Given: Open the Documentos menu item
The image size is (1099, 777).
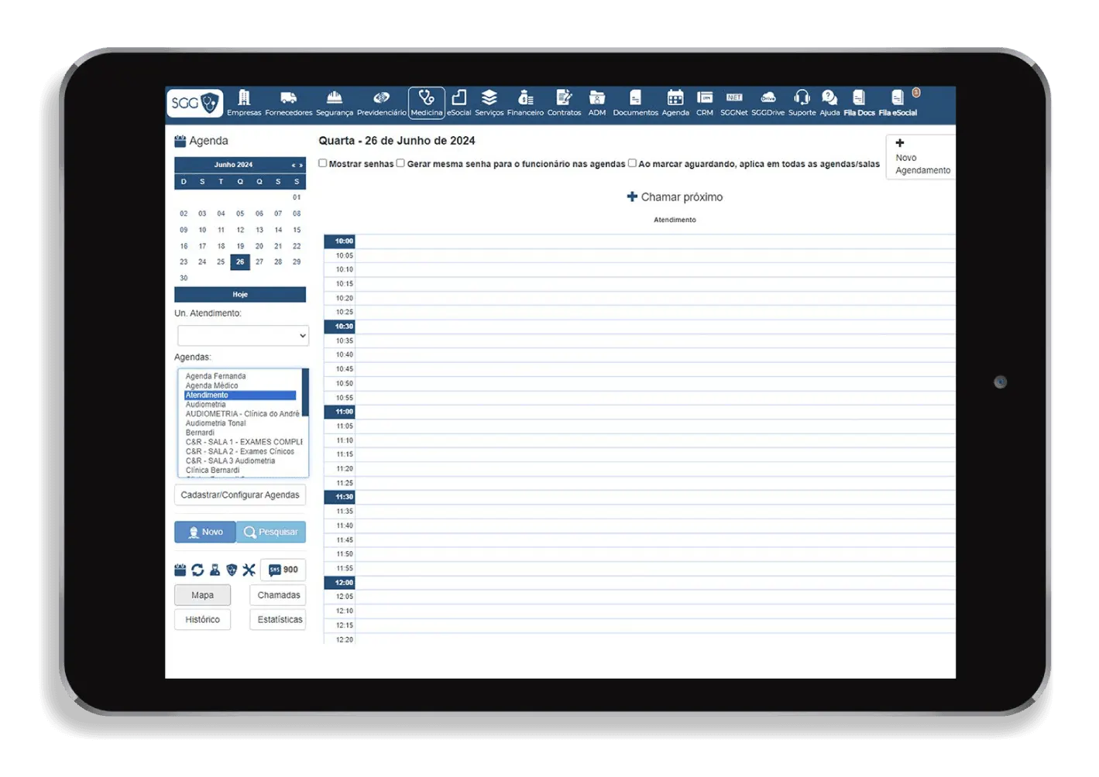Looking at the screenshot, I should click(x=635, y=103).
